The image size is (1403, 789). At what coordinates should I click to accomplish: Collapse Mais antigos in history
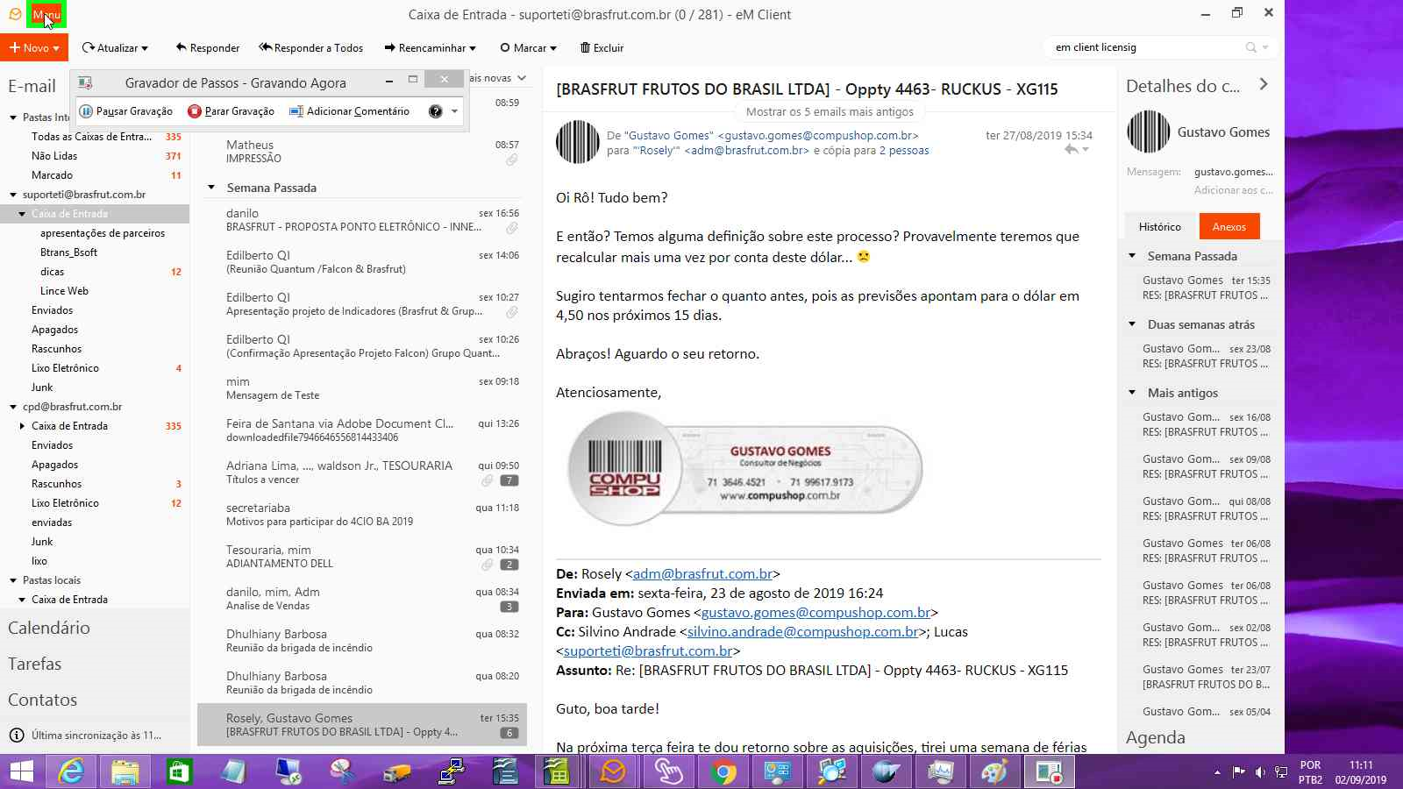[x=1132, y=393]
